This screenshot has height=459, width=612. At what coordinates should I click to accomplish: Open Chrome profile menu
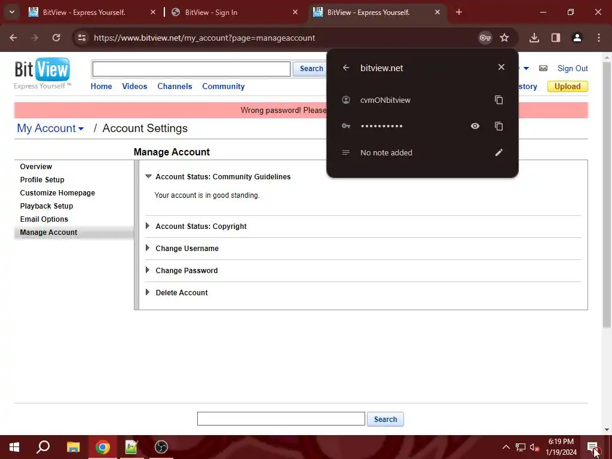pos(577,38)
